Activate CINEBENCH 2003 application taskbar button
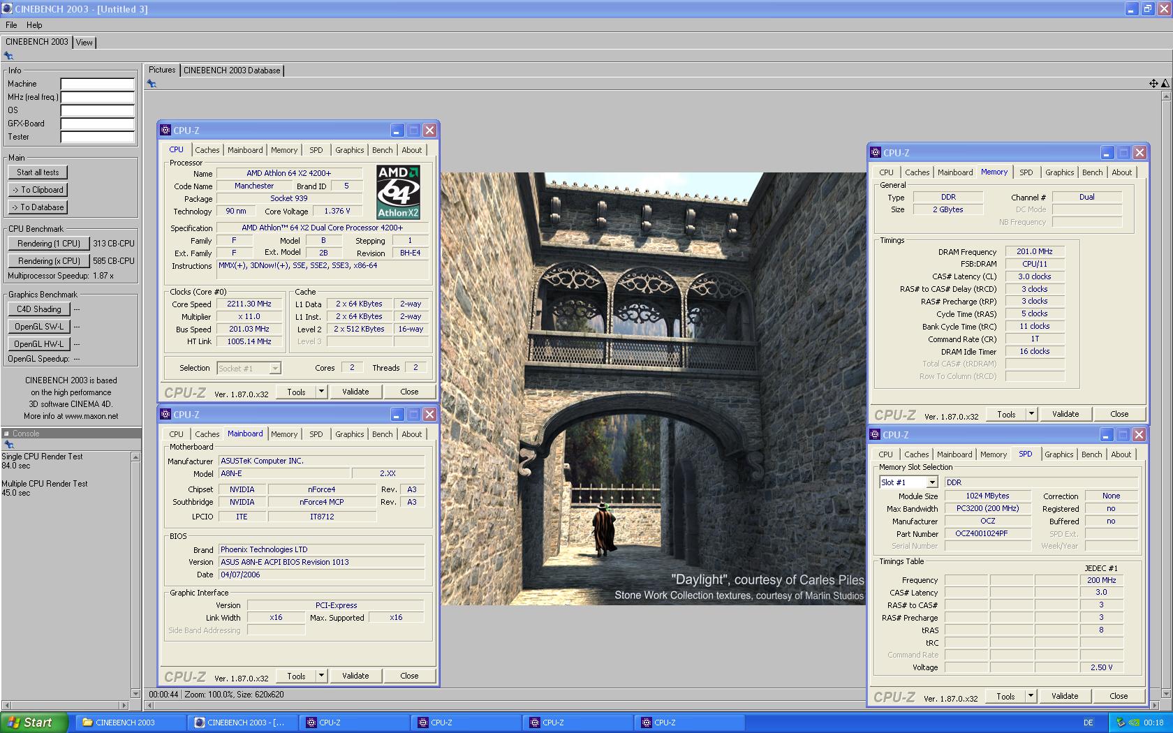1173x733 pixels. point(243,723)
